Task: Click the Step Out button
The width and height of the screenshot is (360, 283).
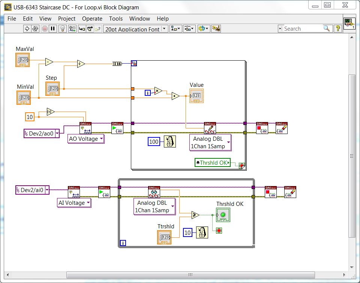Action: pos(97,29)
